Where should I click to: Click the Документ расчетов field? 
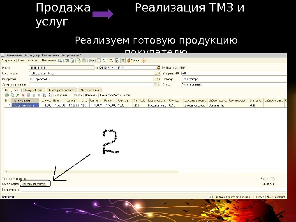[x=91, y=85]
